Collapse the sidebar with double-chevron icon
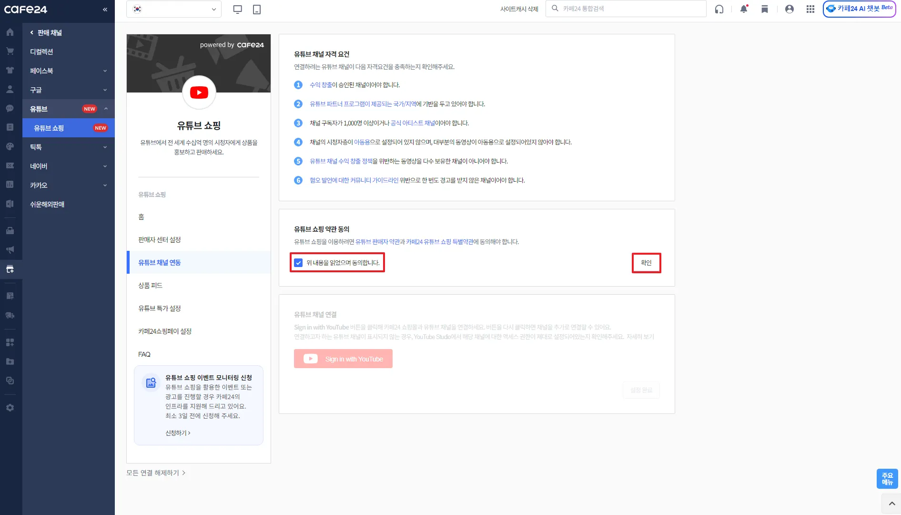901x515 pixels. click(x=105, y=10)
